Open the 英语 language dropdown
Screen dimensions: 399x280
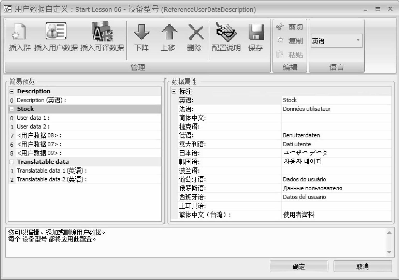[358, 41]
